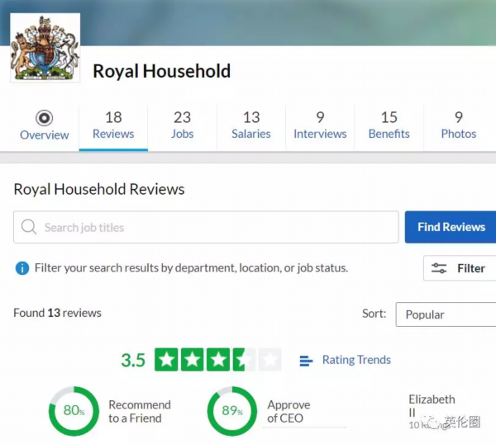
Task: Click the Royal Household coat of arms logo
Action: 45,48
